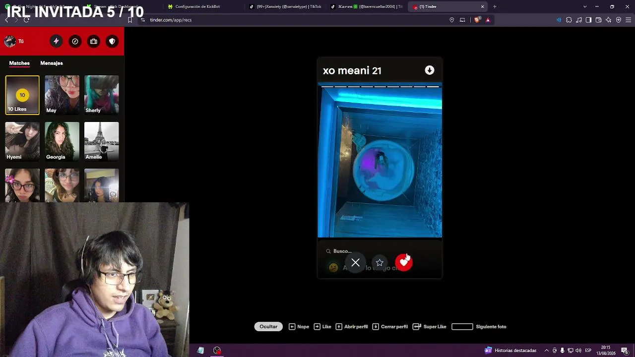Open a new browser tab
The width and height of the screenshot is (635, 357).
click(495, 6)
